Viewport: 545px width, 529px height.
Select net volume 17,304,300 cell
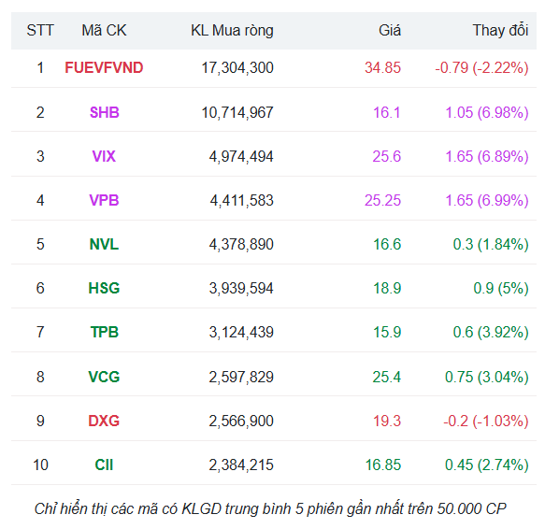coord(237,68)
